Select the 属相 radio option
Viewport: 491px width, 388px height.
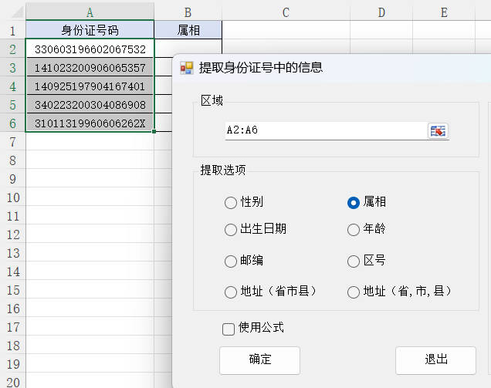pyautogui.click(x=354, y=203)
